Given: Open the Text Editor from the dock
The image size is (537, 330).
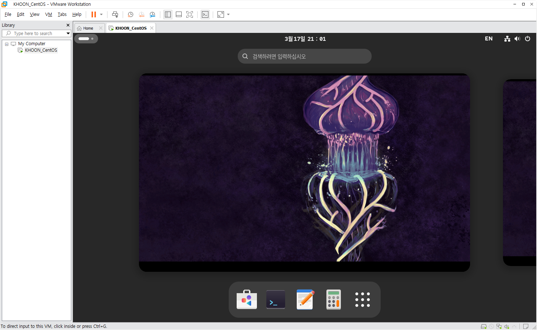Looking at the screenshot, I should [x=305, y=300].
